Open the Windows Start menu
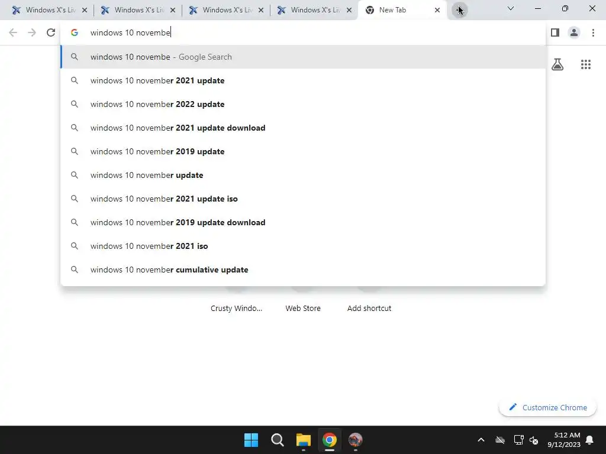606x454 pixels. (x=251, y=440)
